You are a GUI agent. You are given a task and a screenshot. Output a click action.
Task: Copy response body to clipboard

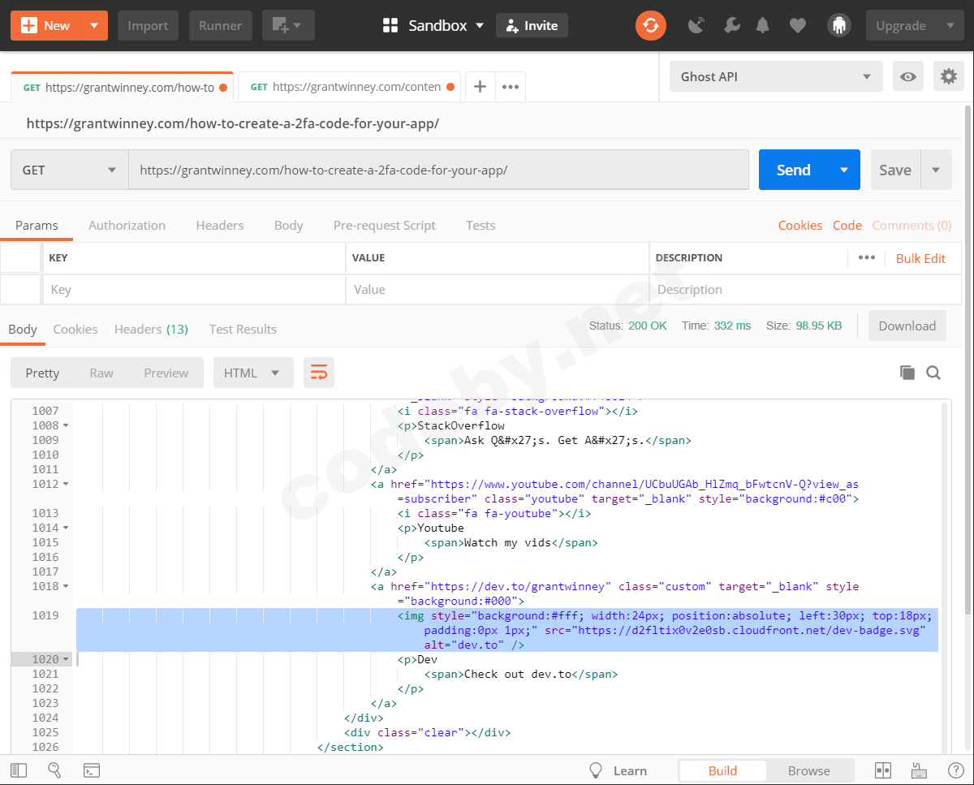tap(907, 373)
